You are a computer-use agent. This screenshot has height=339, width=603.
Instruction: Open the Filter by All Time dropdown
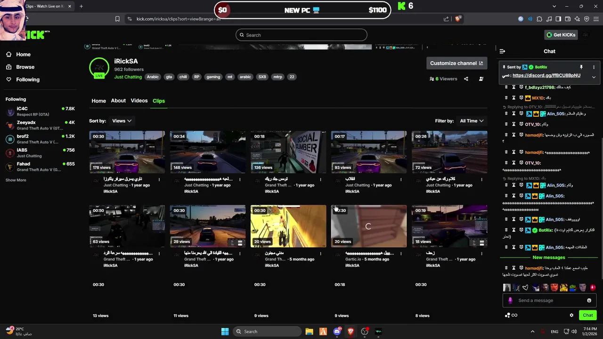pyautogui.click(x=472, y=121)
